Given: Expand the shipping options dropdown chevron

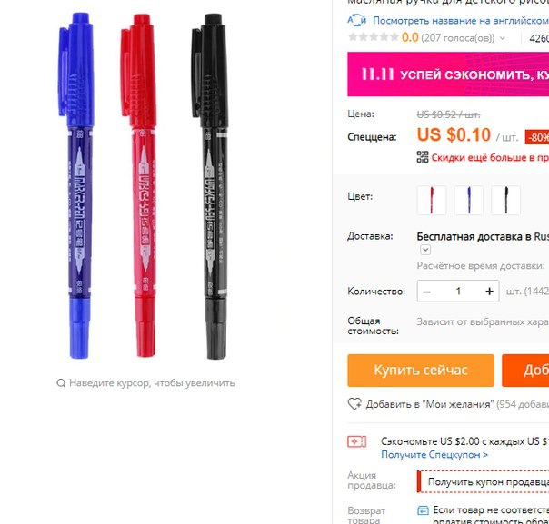Looking at the screenshot, I should [425, 250].
